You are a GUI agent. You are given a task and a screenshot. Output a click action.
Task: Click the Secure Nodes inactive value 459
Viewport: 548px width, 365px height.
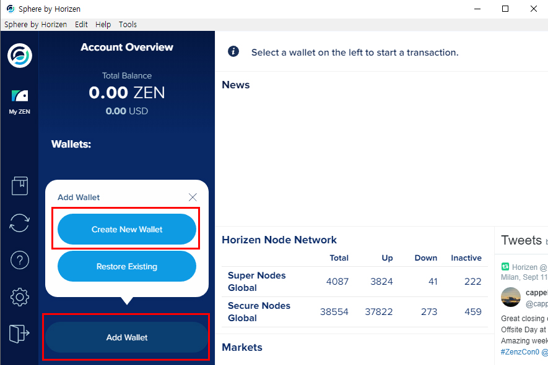pos(473,312)
